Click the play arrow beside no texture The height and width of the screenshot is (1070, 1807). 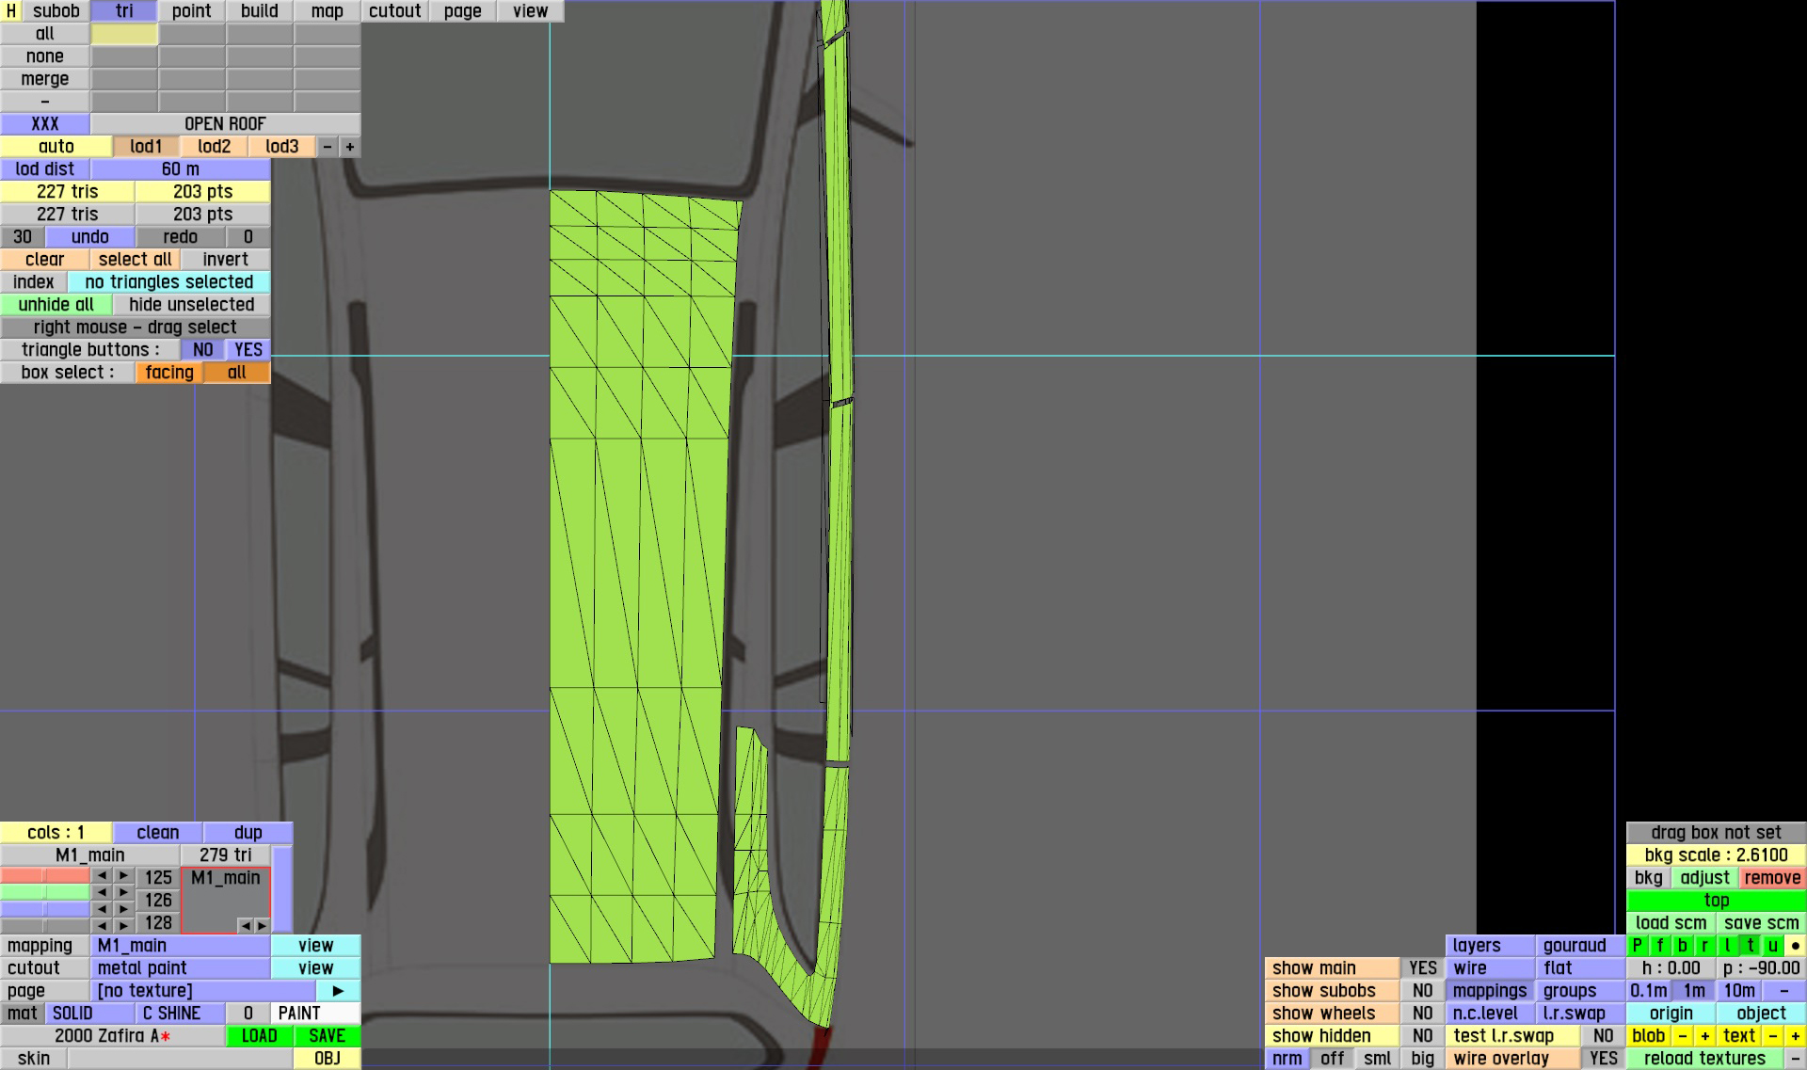tap(338, 991)
